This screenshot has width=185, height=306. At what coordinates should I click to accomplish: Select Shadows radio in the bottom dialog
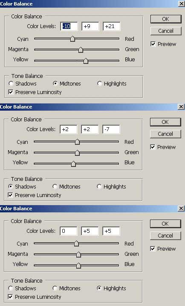coord(11,288)
